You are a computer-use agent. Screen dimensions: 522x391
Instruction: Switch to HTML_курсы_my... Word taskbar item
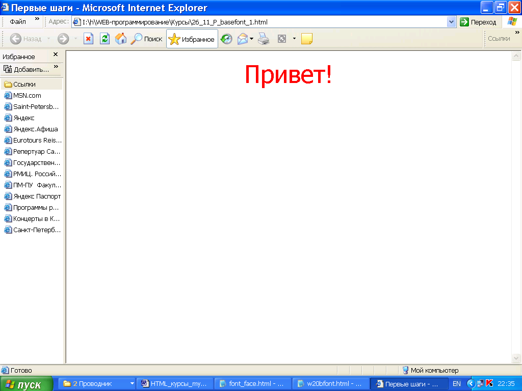point(175,384)
